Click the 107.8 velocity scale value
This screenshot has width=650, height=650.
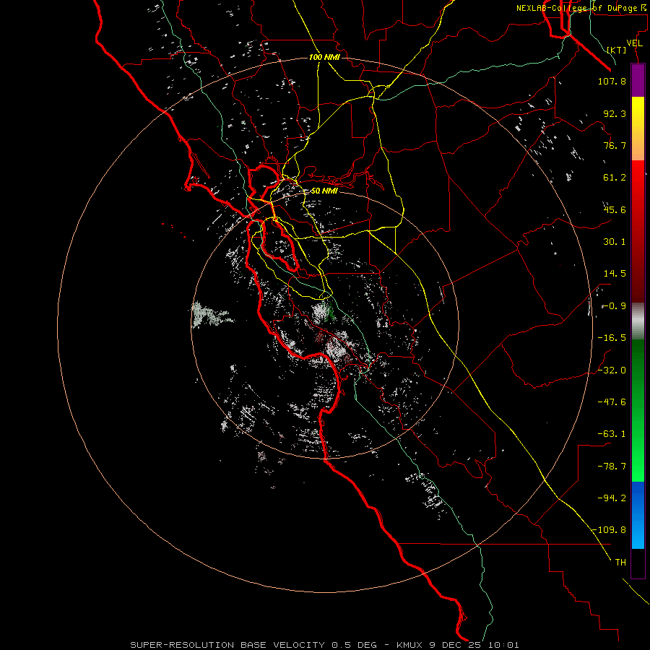(612, 81)
